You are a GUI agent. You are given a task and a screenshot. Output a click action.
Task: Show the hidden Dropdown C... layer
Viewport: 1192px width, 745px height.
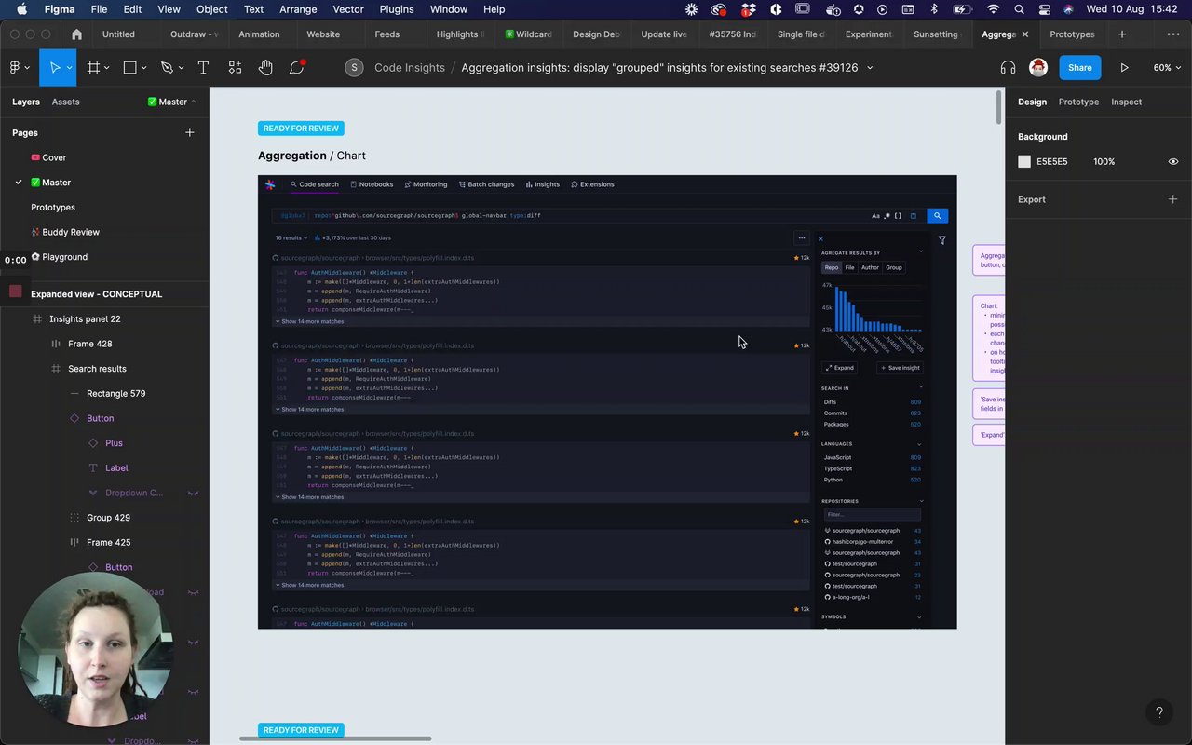pos(194,493)
